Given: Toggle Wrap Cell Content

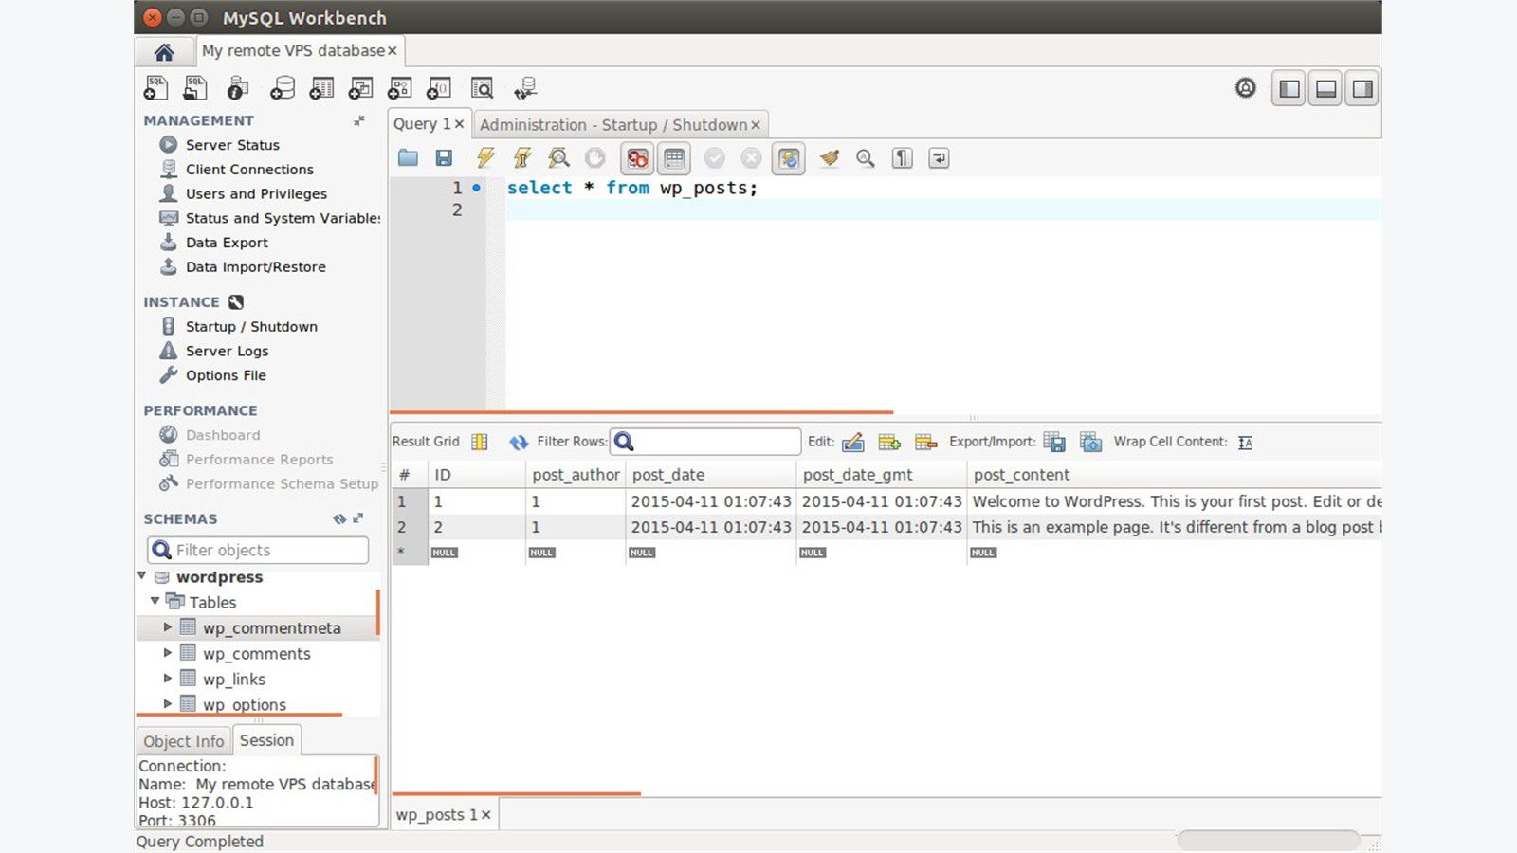Looking at the screenshot, I should tap(1246, 443).
